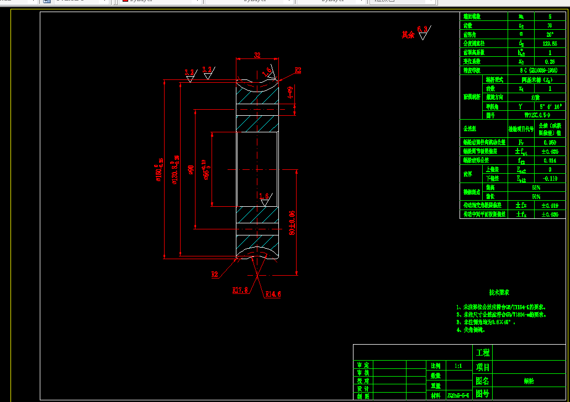Click the ø90 diameter dimension
This screenshot has width=570, height=402.
click(191, 170)
